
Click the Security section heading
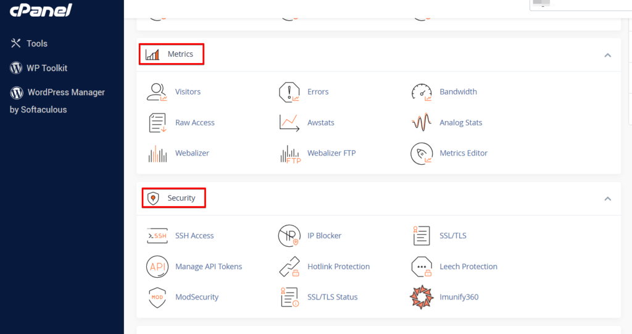[x=181, y=198]
